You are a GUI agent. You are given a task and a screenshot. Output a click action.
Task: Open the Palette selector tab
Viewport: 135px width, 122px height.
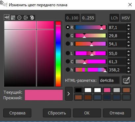tap(32, 17)
